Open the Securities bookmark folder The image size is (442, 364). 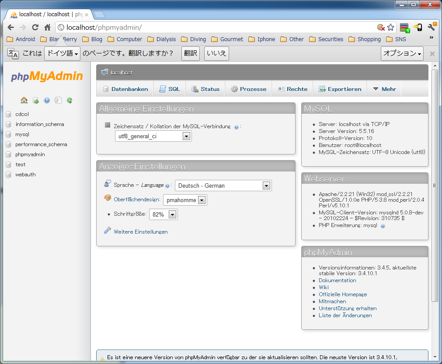(326, 39)
